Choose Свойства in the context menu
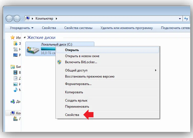Image resolution: width=193 pixels, height=138 pixels. point(72,115)
